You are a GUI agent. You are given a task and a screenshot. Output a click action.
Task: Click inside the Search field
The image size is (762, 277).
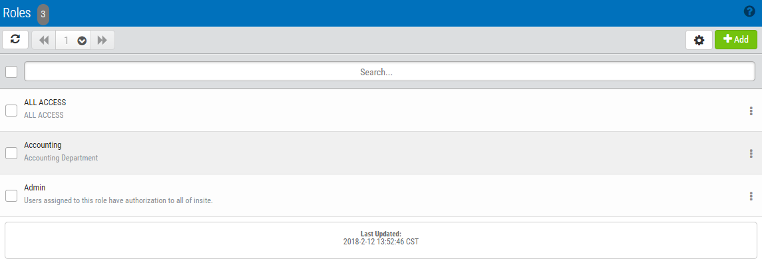point(389,72)
